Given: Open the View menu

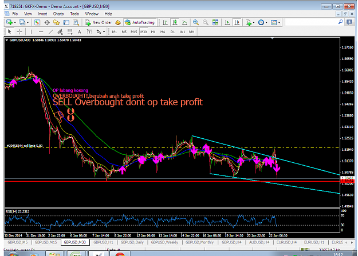Looking at the screenshot, I should point(28,14).
